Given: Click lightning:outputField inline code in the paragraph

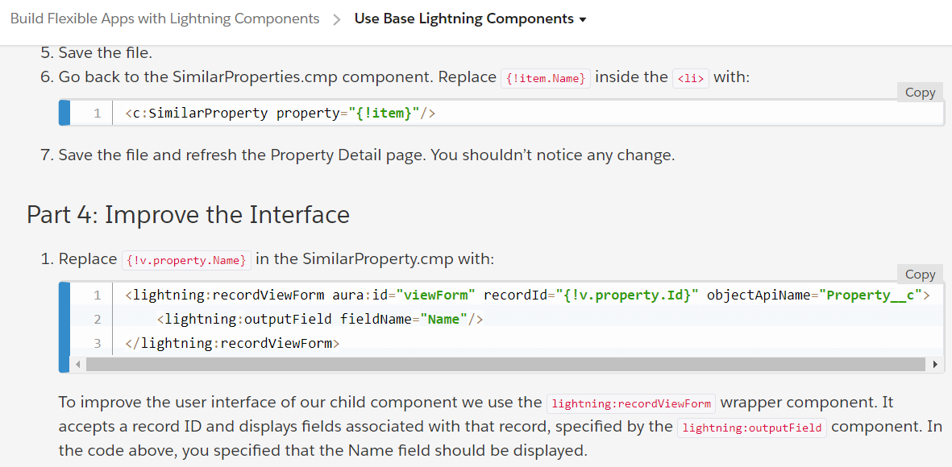Looking at the screenshot, I should pos(752,428).
